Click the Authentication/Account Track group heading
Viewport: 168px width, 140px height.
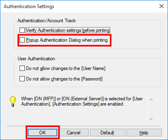[x=47, y=20]
